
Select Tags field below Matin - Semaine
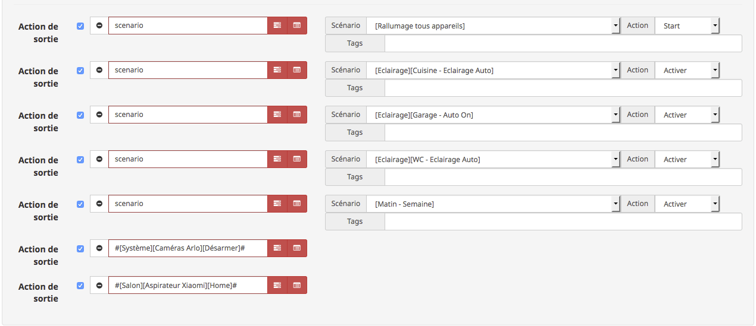click(563, 221)
